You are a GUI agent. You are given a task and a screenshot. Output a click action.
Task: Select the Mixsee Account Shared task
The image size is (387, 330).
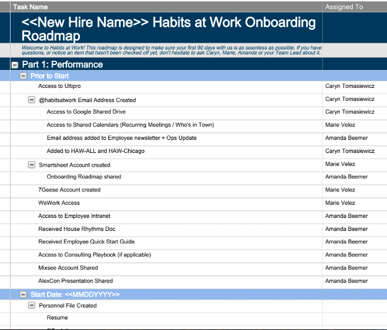pyautogui.click(x=68, y=268)
